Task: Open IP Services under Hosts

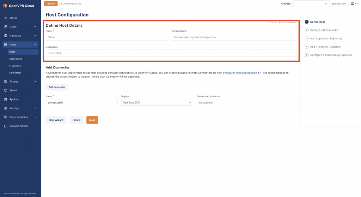Action: (x=15, y=66)
